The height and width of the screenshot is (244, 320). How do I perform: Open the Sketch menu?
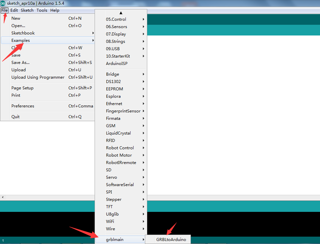click(x=27, y=10)
